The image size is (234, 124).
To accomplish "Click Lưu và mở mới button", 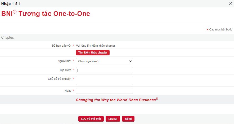I will coord(91,119).
